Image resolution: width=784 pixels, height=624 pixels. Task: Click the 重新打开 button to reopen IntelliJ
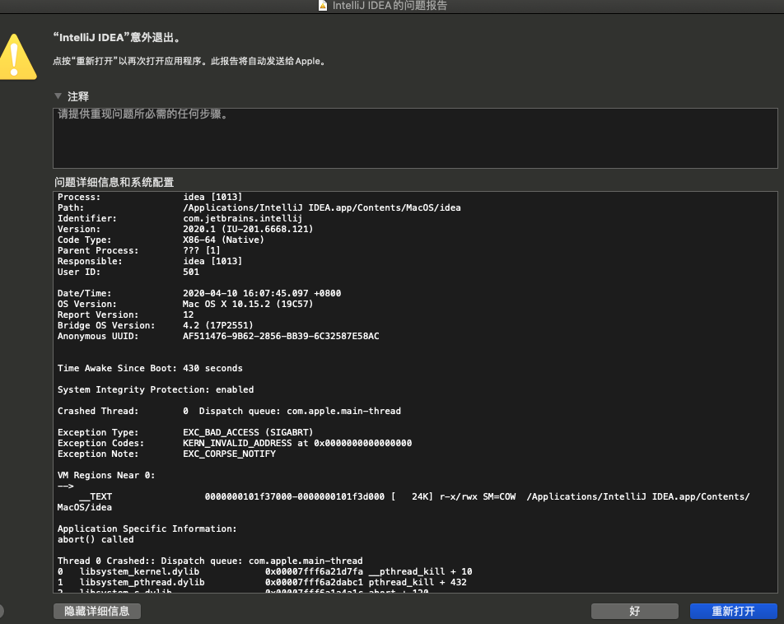click(733, 611)
